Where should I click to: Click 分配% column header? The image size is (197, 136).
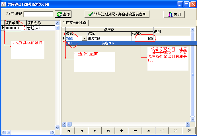[x=142, y=34]
